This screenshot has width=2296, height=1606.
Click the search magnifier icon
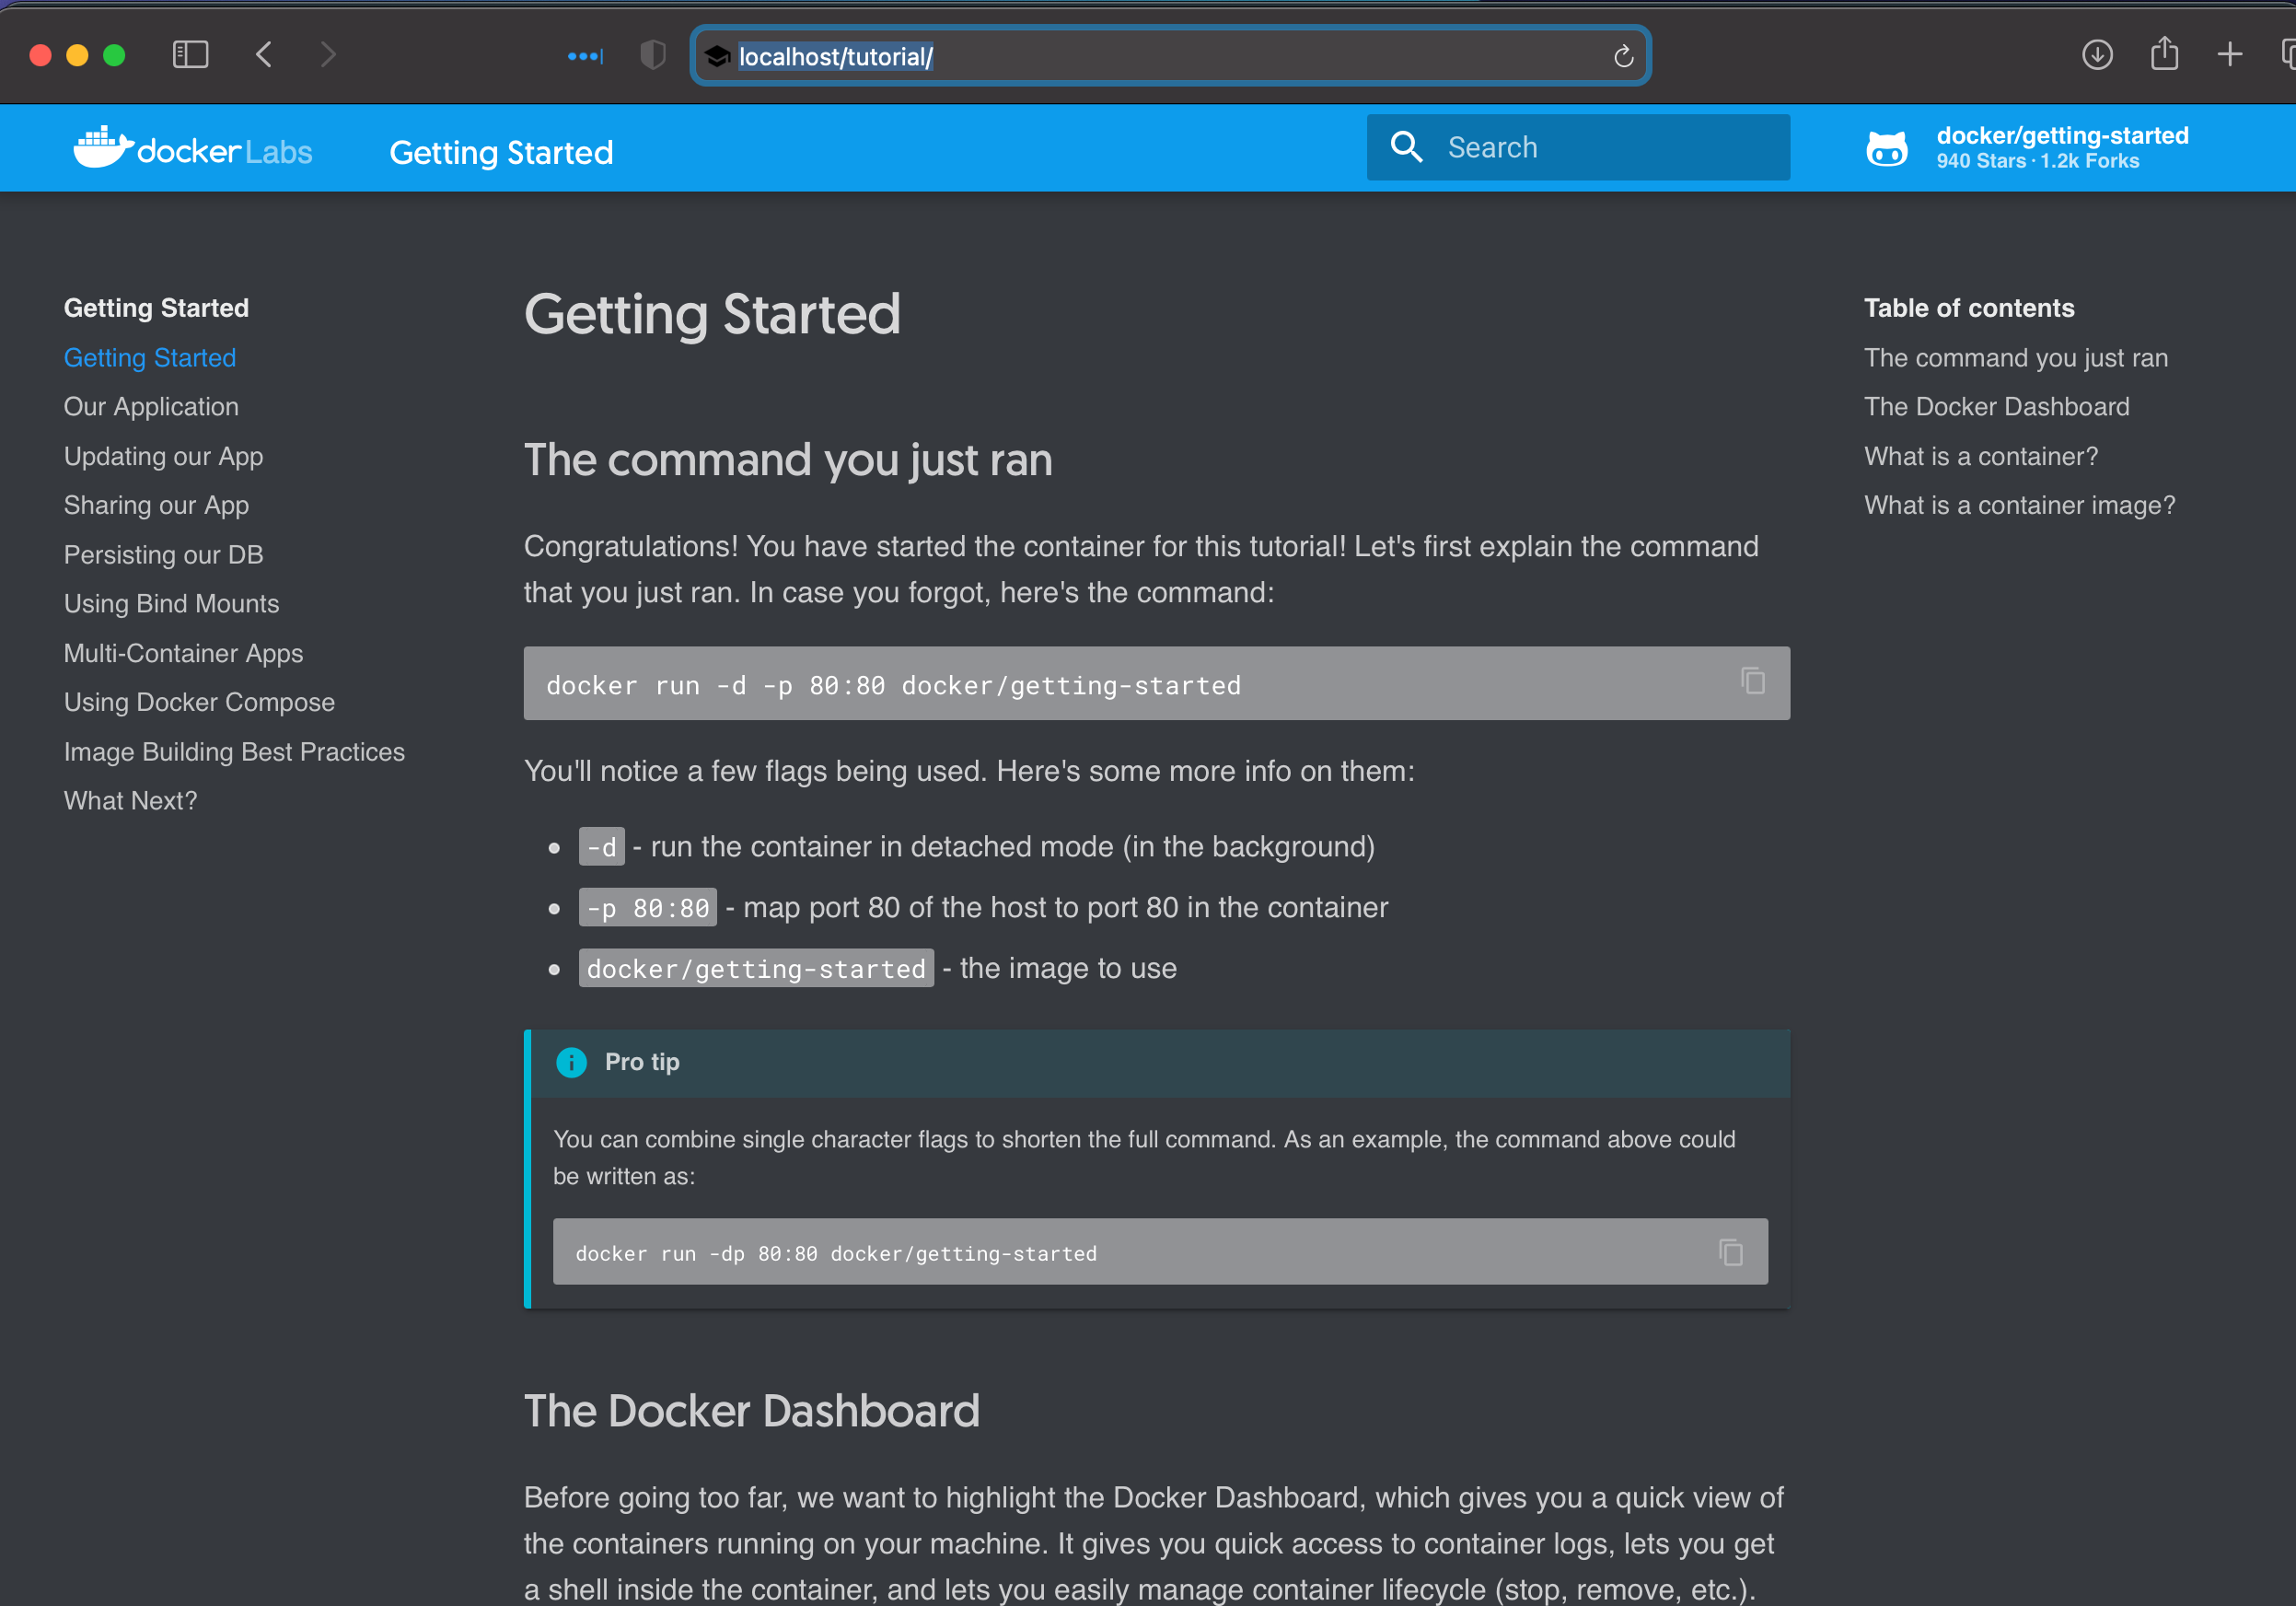coord(1406,147)
